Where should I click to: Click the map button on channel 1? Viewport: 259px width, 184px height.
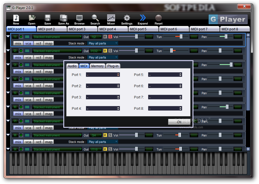coord(49,43)
